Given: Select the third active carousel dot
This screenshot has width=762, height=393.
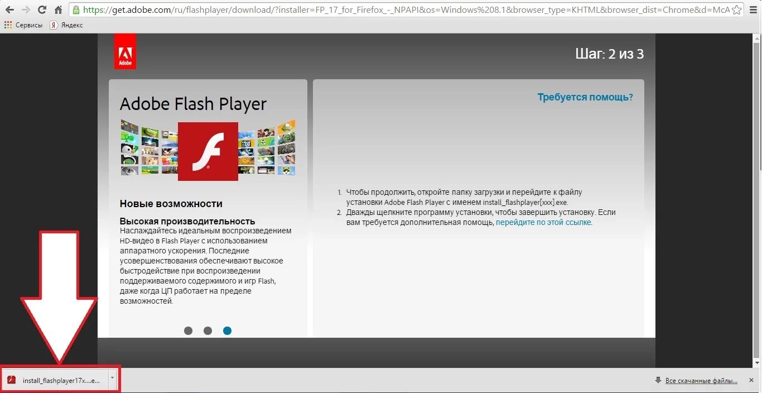Looking at the screenshot, I should [x=227, y=330].
